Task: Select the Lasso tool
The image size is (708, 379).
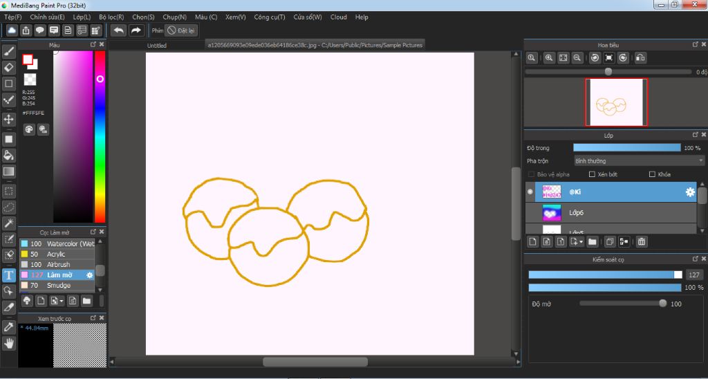Action: pos(8,207)
